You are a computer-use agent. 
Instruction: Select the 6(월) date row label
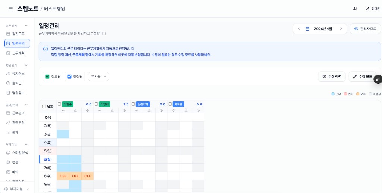[x=48, y=159]
